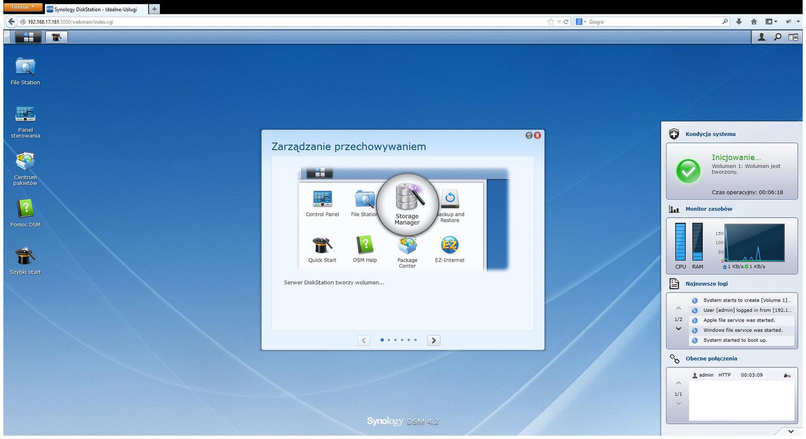The image size is (806, 439).
Task: Open the DSM search magnifier icon
Action: pyautogui.click(x=777, y=37)
